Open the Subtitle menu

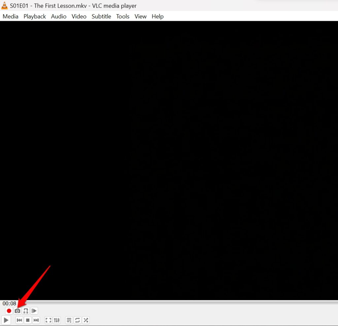[x=101, y=16]
